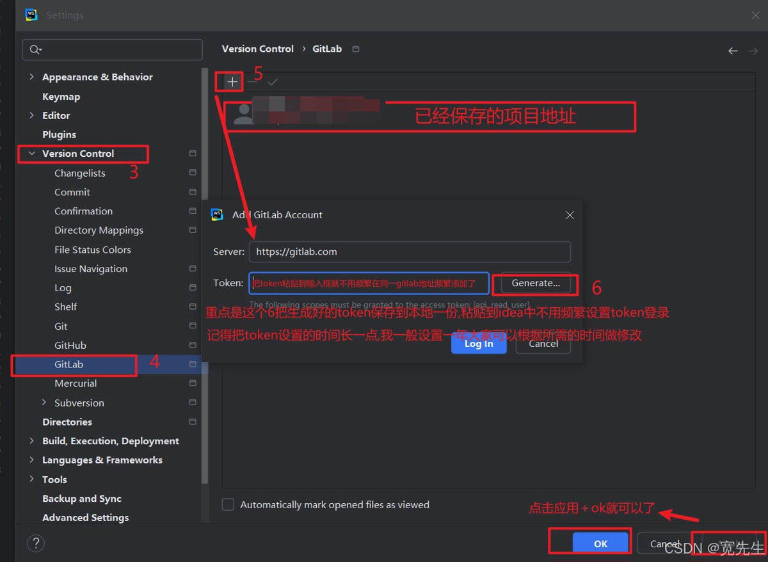Open Backup and Sync settings
Screen dimensions: 768x562
pos(82,499)
